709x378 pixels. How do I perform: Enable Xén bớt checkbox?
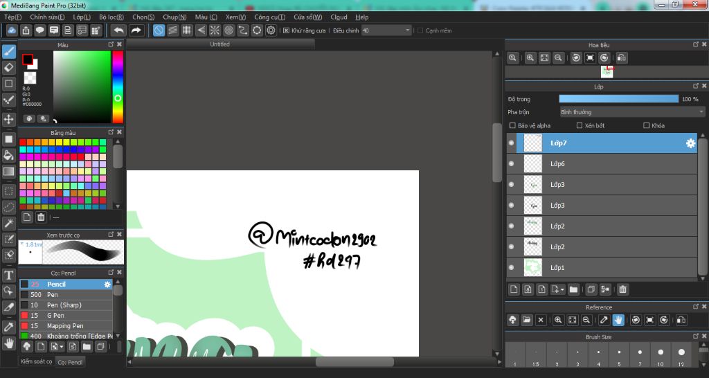580,125
